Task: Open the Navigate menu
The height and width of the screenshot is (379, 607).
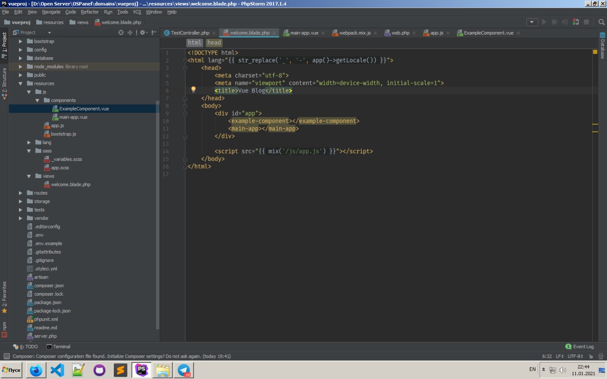Action: click(51, 12)
